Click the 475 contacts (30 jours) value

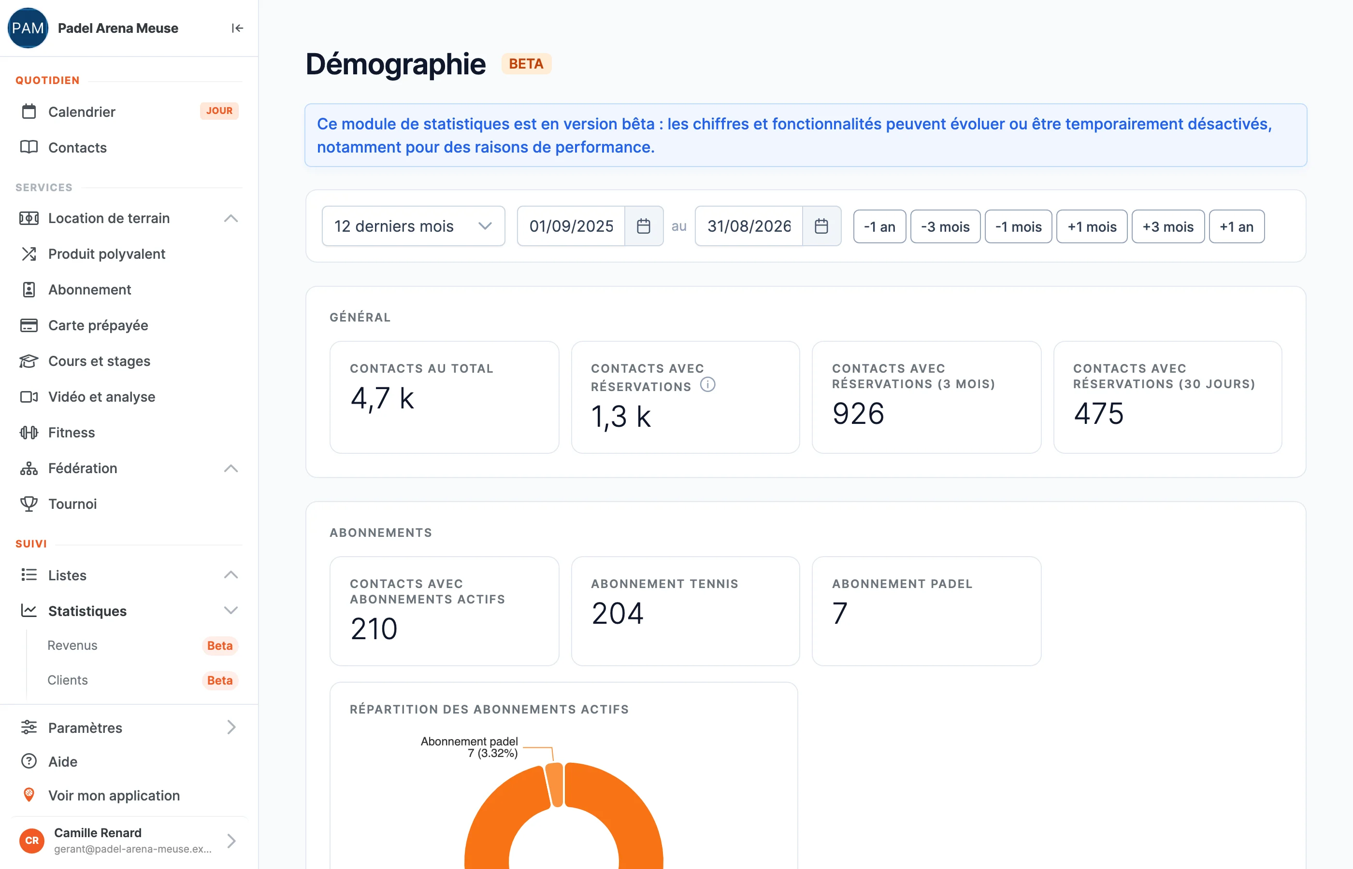pyautogui.click(x=1098, y=414)
